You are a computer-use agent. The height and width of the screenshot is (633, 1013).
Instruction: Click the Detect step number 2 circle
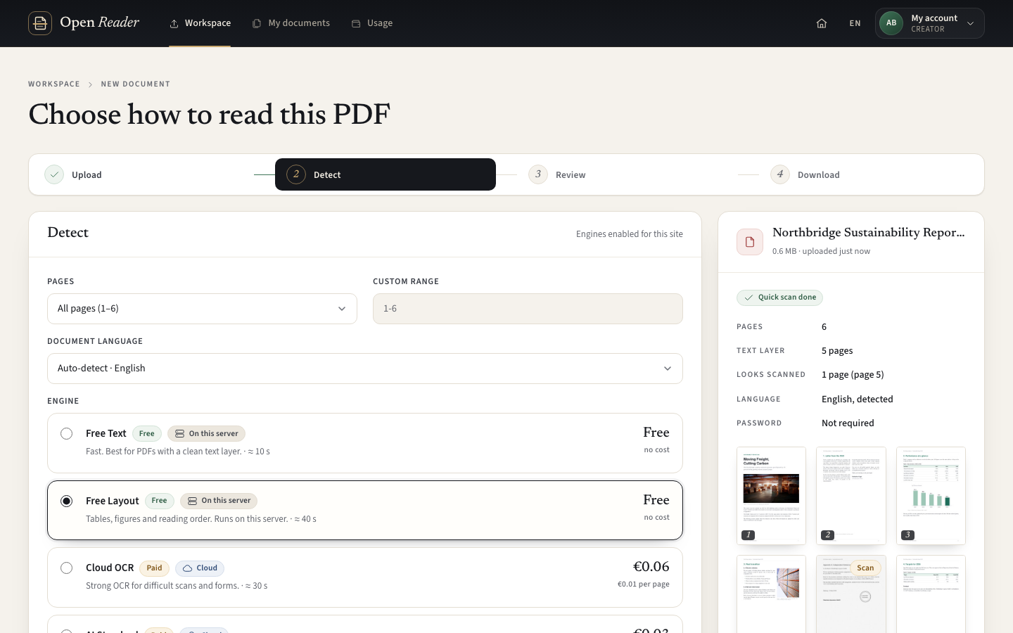pos(296,174)
